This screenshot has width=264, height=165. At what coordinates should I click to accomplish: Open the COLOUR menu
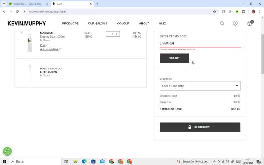click(x=123, y=24)
